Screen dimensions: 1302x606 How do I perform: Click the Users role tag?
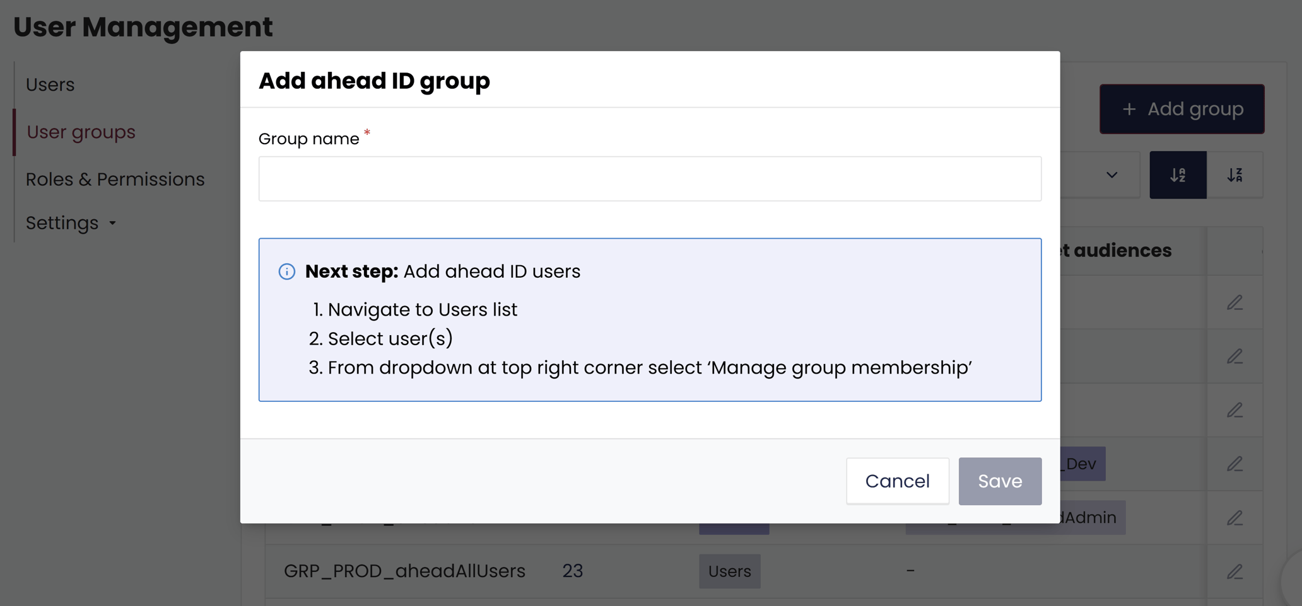(729, 571)
